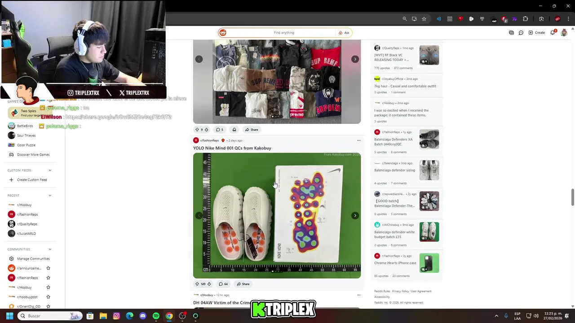Click the browser zoom magnifier icon
The height and width of the screenshot is (323, 575).
click(x=405, y=19)
